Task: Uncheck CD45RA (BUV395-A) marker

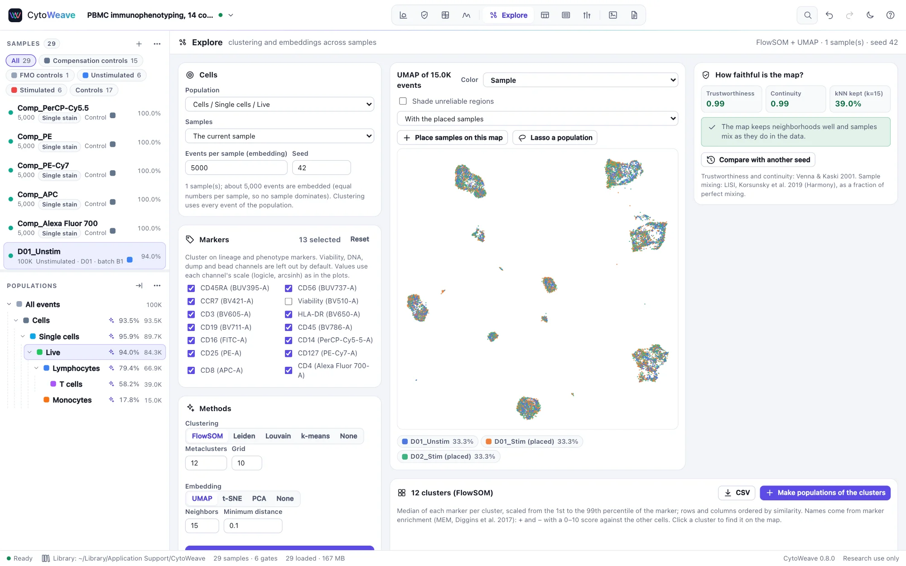Action: click(x=191, y=288)
